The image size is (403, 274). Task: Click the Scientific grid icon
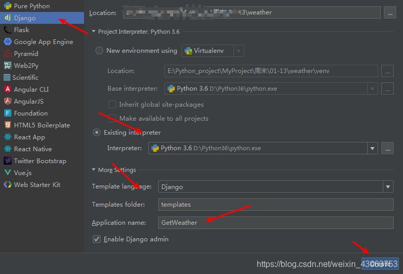pos(7,77)
